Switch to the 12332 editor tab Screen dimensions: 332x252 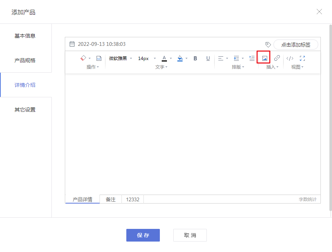133,199
